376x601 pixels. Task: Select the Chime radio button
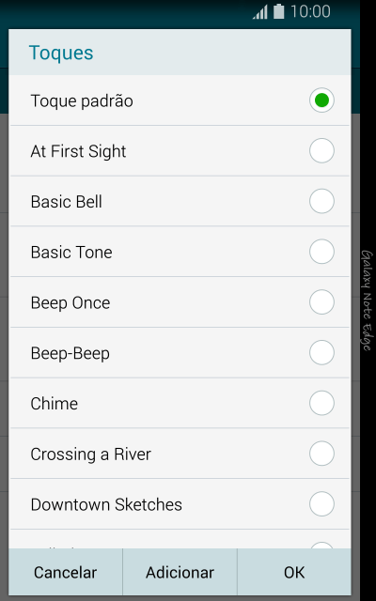pos(321,403)
